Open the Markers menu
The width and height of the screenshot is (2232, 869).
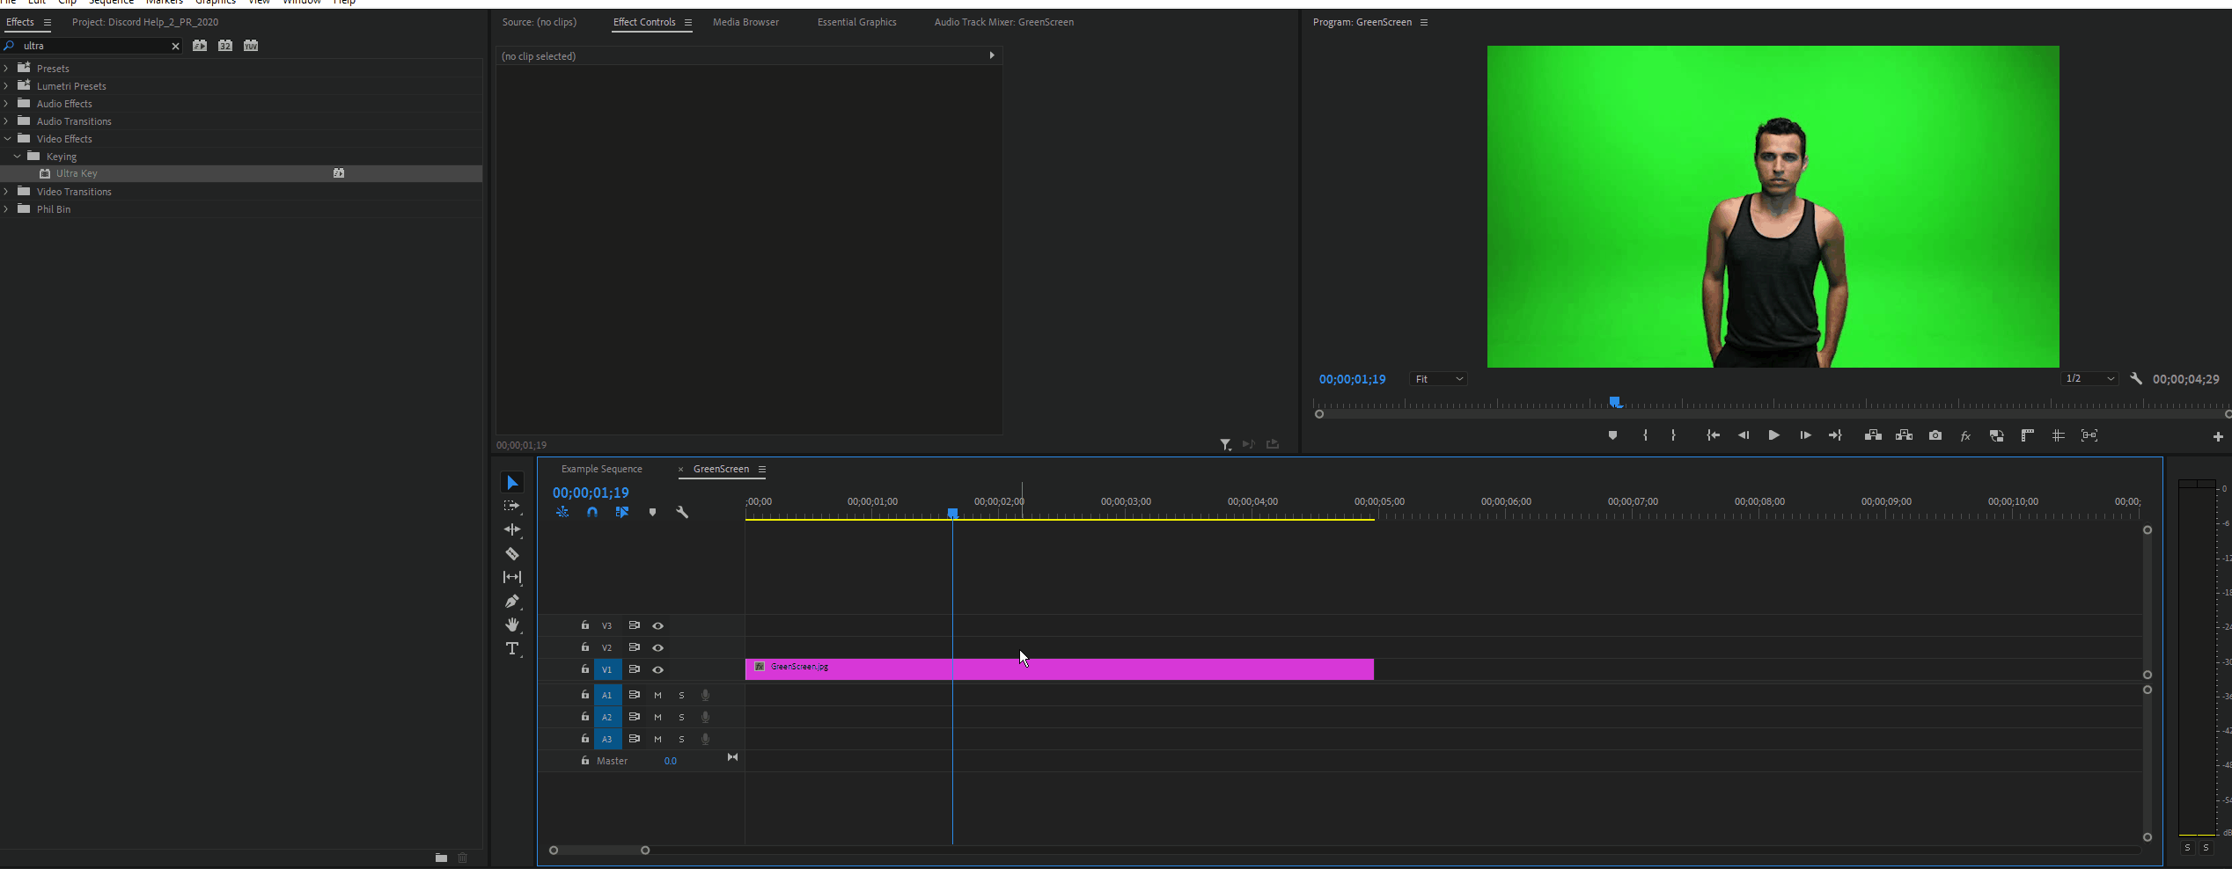164,3
